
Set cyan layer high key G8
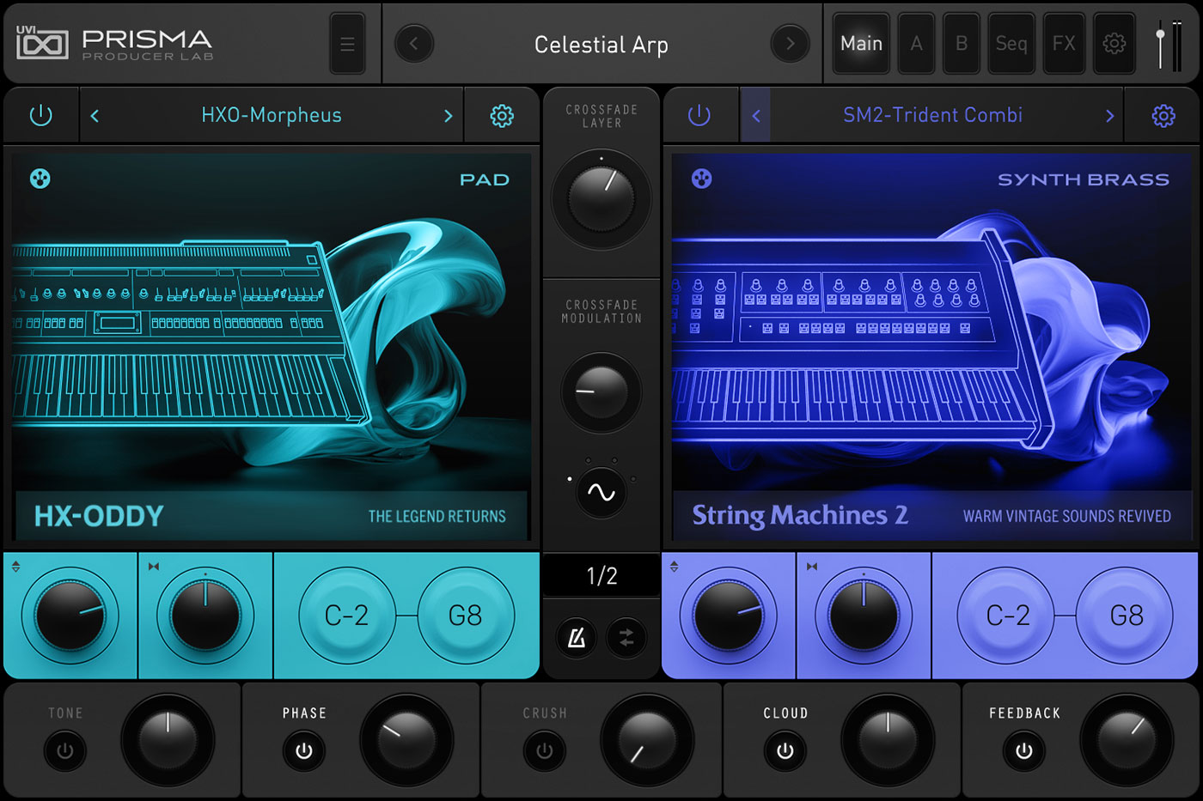click(x=465, y=616)
